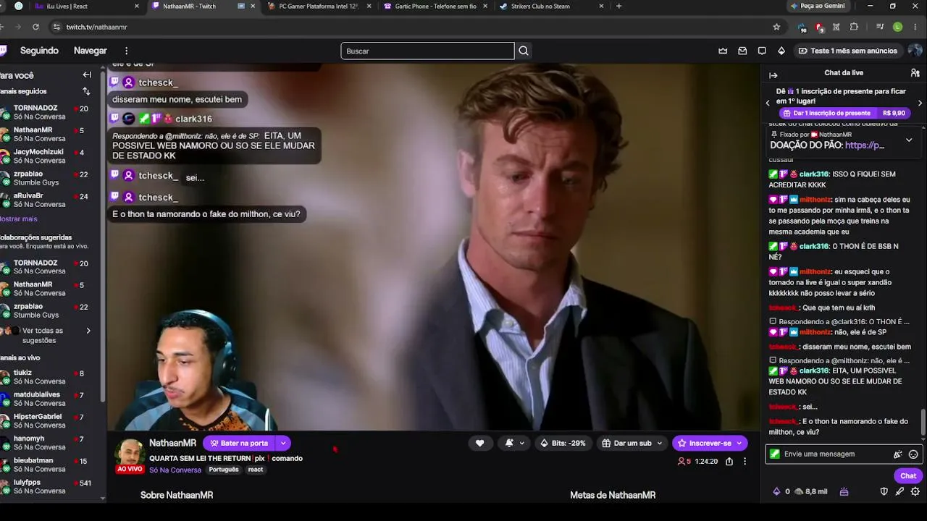Click the Twitch search magnifier icon
927x521 pixels.
pos(524,51)
